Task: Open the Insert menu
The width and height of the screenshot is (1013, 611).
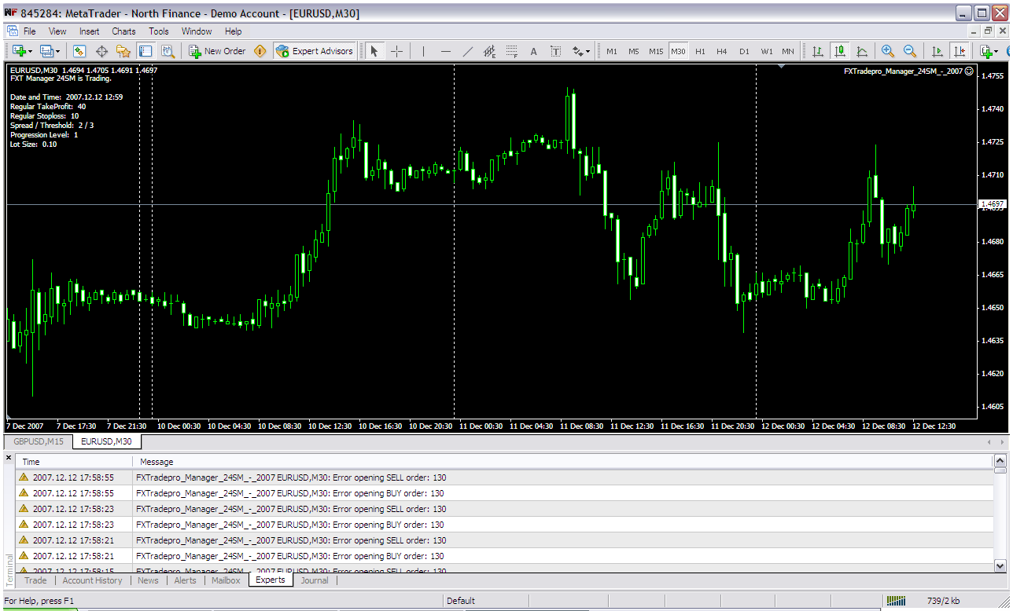Action: [x=90, y=31]
